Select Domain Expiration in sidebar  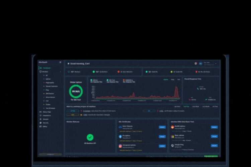point(52,86)
